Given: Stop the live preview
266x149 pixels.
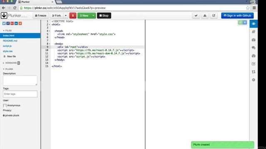Looking at the screenshot, I should [104, 16].
